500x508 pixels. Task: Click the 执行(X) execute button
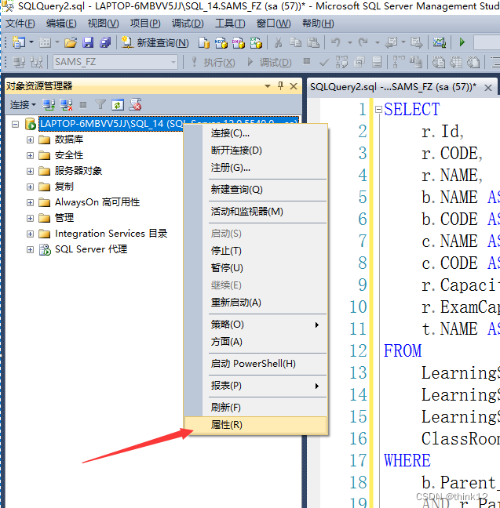(214, 62)
